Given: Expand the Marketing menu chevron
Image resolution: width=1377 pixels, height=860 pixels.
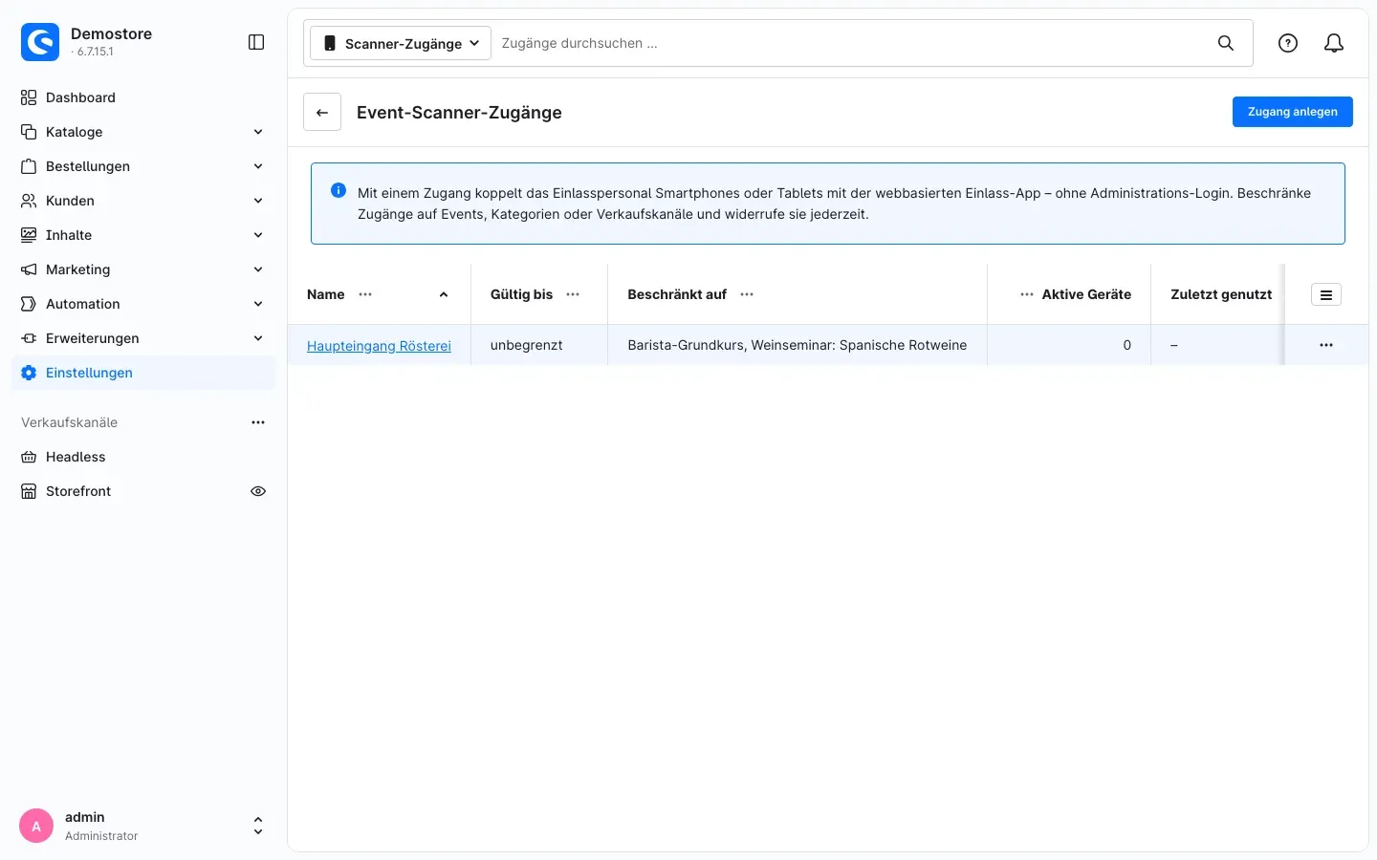Looking at the screenshot, I should click(x=258, y=269).
